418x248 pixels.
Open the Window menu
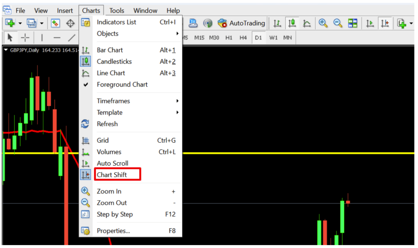[x=145, y=10]
